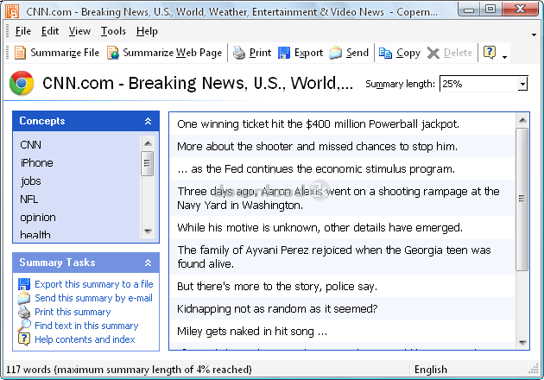Click the Summarize File toolbar icon
The height and width of the screenshot is (380, 544).
tap(20, 53)
